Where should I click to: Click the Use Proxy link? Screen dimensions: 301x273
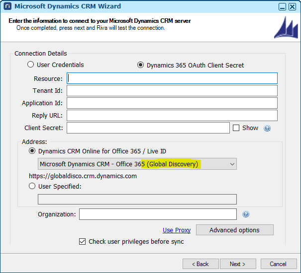(x=177, y=230)
